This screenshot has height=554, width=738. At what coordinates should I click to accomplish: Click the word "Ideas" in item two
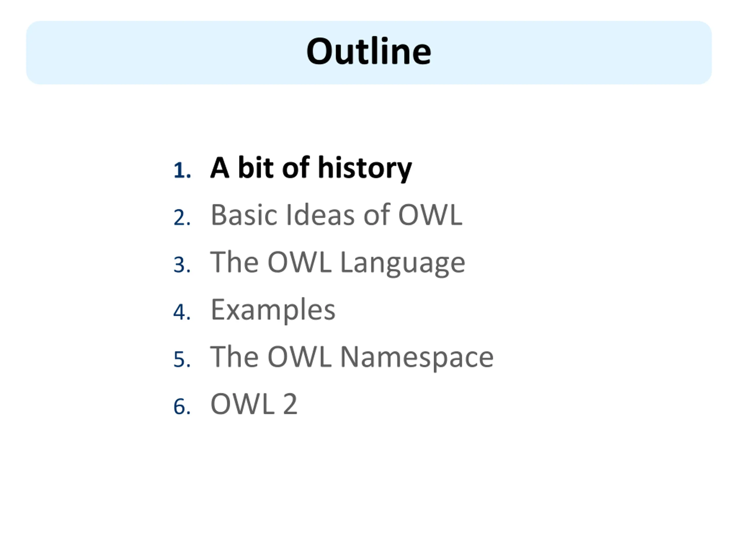click(320, 215)
